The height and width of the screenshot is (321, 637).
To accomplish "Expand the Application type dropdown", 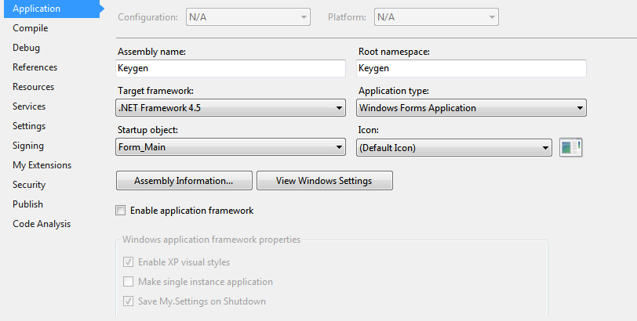I will click(x=471, y=108).
